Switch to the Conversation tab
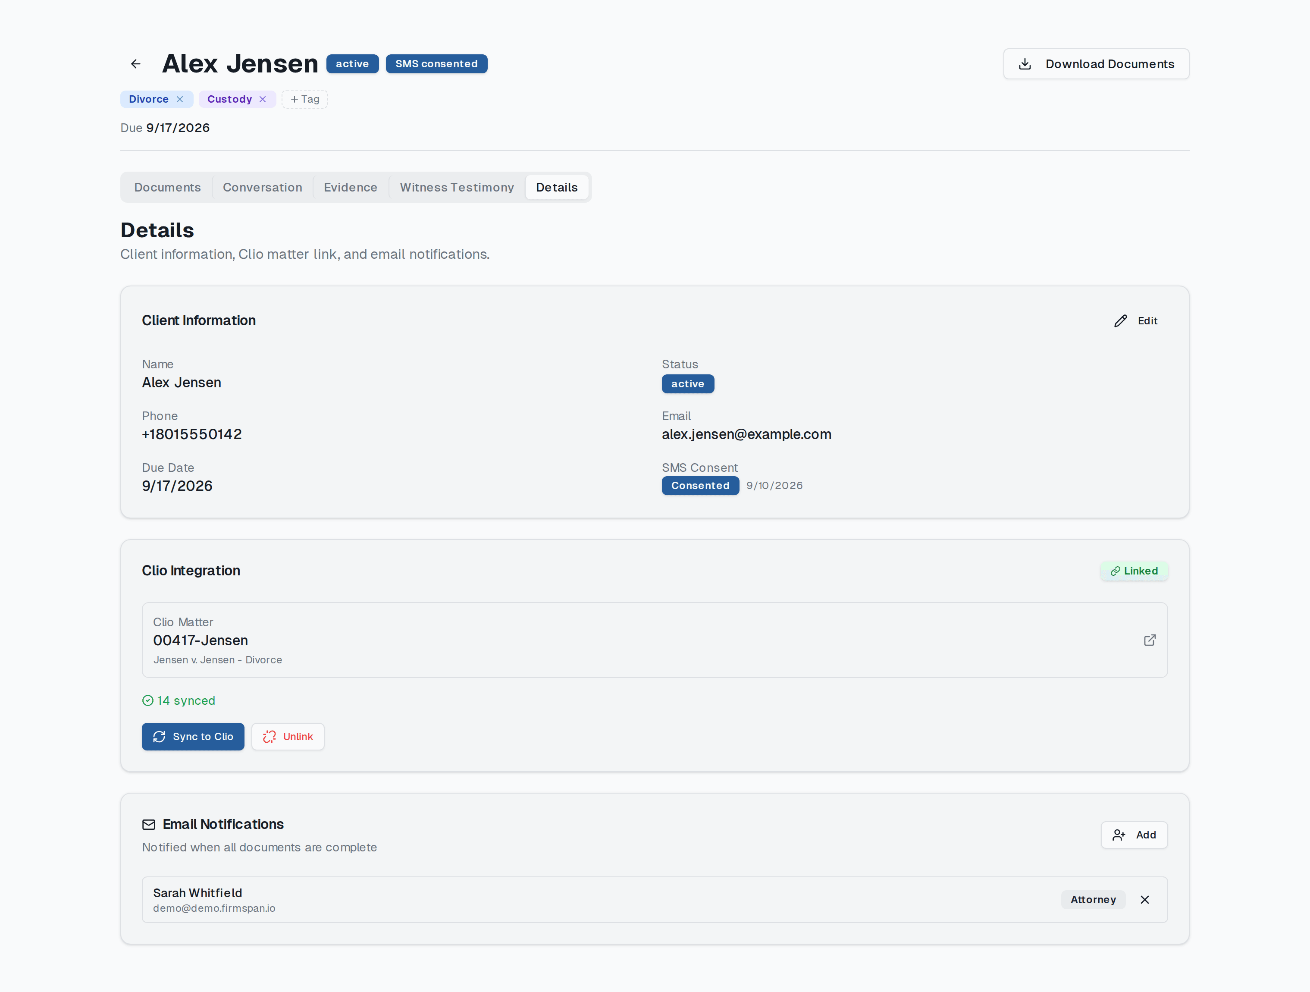 262,187
